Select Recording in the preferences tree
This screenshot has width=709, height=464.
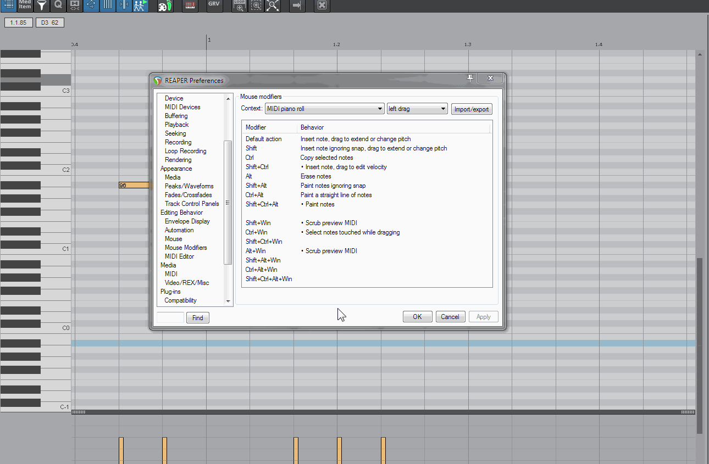pos(178,142)
